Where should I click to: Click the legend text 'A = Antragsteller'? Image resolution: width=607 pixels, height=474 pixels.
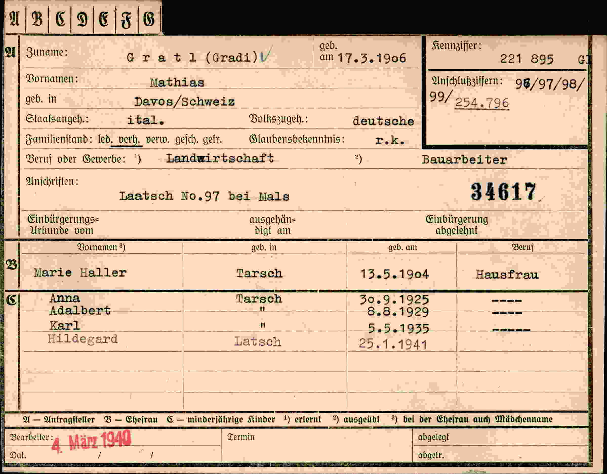pos(59,419)
